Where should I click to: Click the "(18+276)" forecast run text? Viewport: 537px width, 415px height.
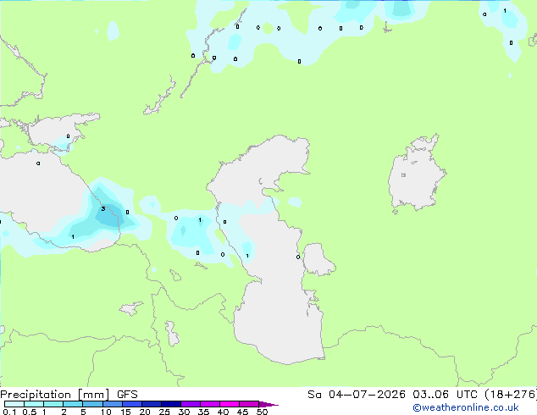click(x=511, y=395)
